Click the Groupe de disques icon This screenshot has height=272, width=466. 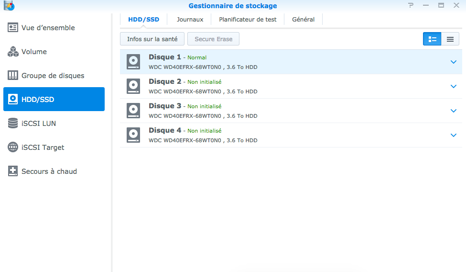13,75
